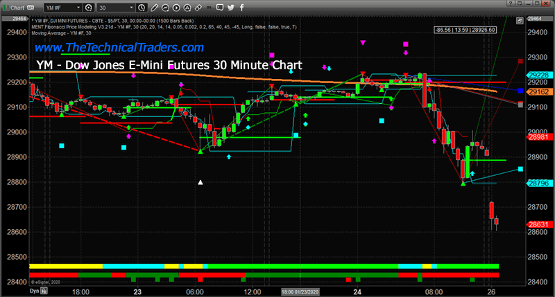Open symbol settings gear next to YM #F

pyautogui.click(x=89, y=8)
